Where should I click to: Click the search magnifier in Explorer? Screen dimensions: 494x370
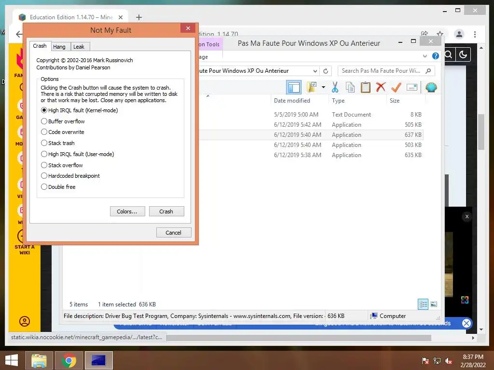click(428, 71)
